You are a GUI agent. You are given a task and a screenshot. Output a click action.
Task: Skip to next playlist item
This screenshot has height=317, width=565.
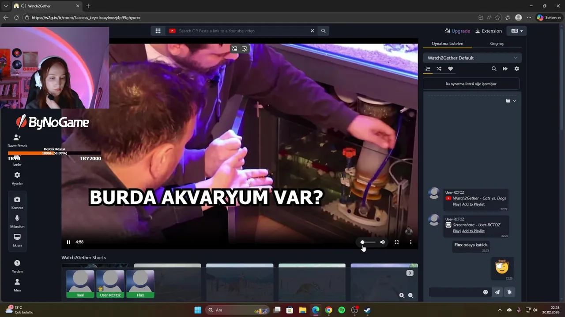point(505,69)
